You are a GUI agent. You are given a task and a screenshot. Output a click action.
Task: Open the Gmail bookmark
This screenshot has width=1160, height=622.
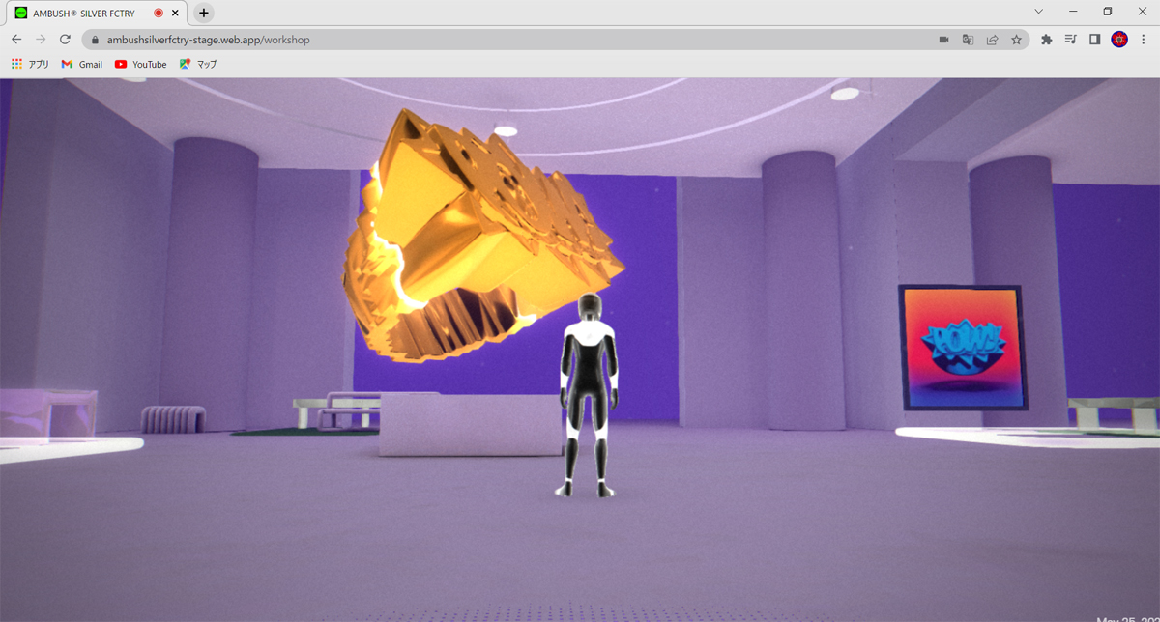click(x=81, y=65)
